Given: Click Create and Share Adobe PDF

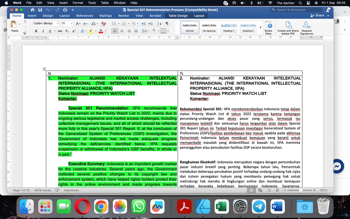Looking at the screenshot, I should click(x=288, y=28).
